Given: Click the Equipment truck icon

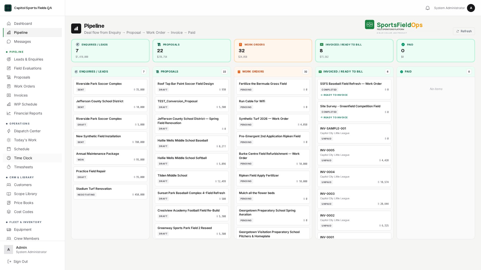Looking at the screenshot, I should [x=9, y=229].
